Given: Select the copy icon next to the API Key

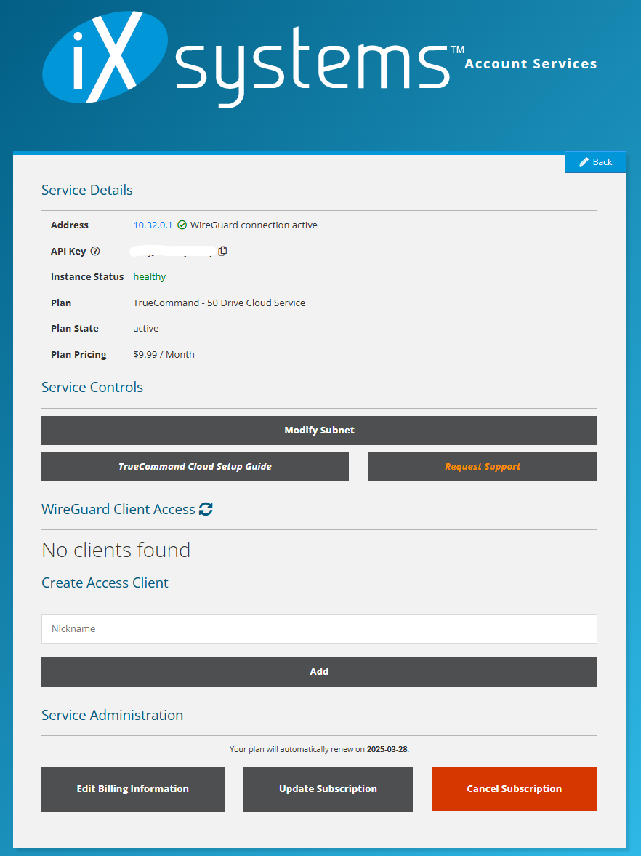Looking at the screenshot, I should click(x=222, y=250).
